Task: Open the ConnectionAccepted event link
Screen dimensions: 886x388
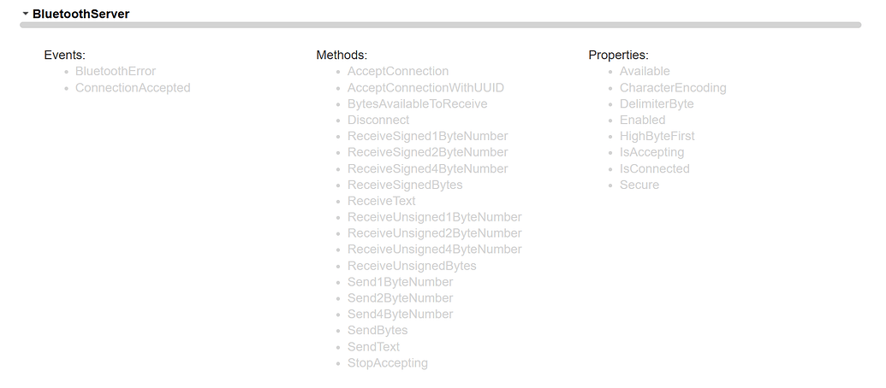Action: [x=133, y=88]
